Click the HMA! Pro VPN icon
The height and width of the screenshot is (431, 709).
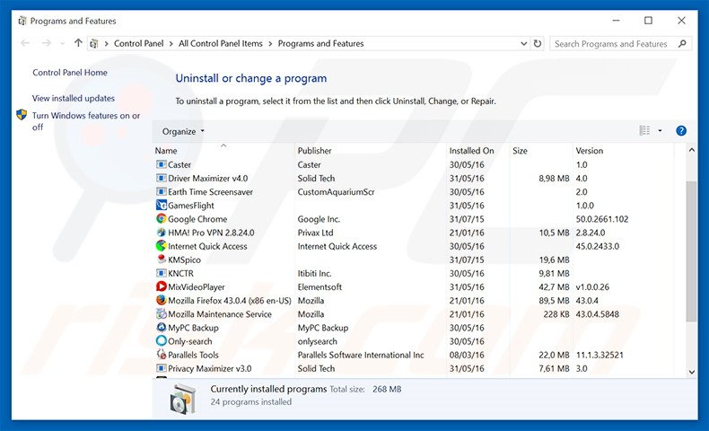click(x=161, y=233)
